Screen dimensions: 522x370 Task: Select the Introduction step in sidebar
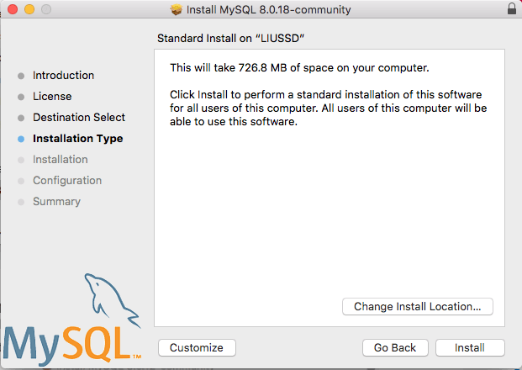click(63, 76)
